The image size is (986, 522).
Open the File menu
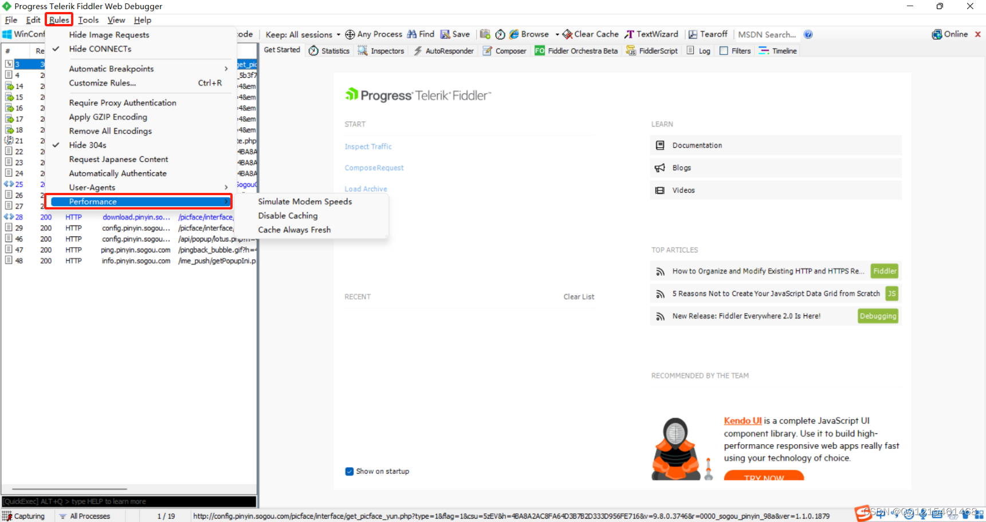(11, 20)
